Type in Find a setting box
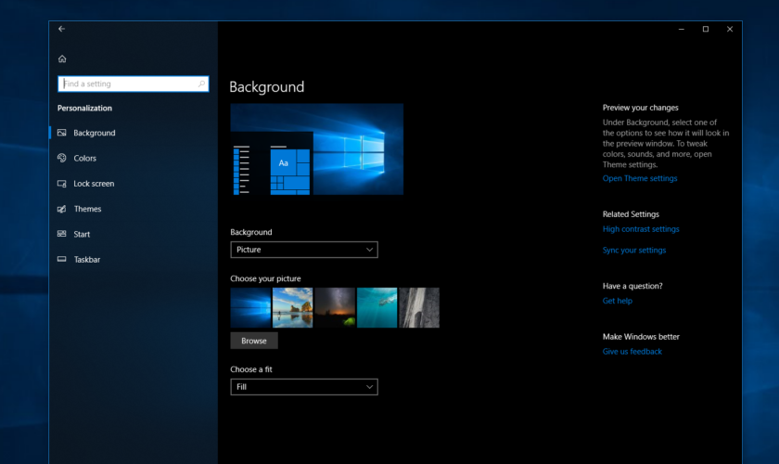 pyautogui.click(x=127, y=84)
